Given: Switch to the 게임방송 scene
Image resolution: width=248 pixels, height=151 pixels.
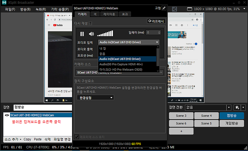Looking at the screenshot, I should 232,123.
